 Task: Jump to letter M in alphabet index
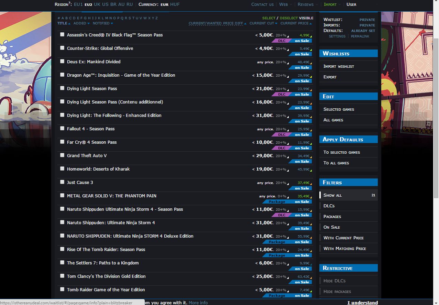(107, 18)
